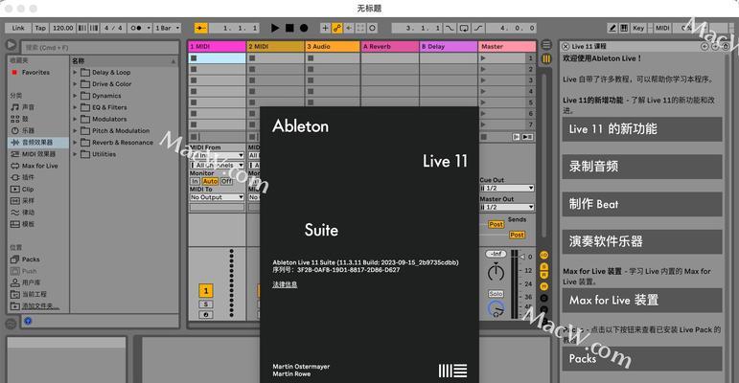This screenshot has width=739, height=383.
Task: Toggle the Arrangement Loop switch
Action: pyautogui.click(x=464, y=29)
